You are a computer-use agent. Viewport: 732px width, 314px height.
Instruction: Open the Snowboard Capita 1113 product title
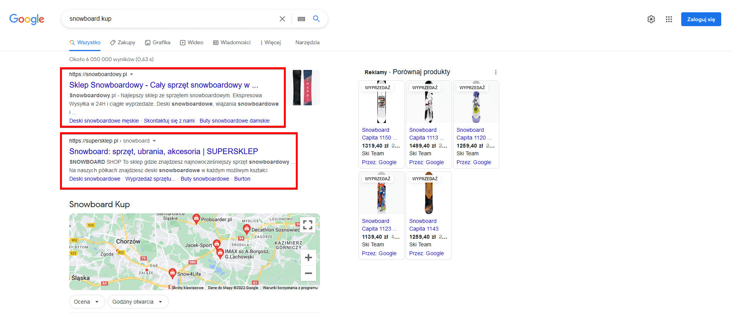427,134
